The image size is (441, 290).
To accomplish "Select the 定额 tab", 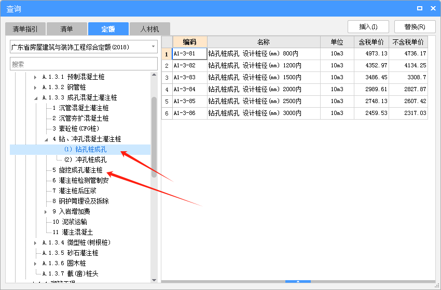I will 108,29.
